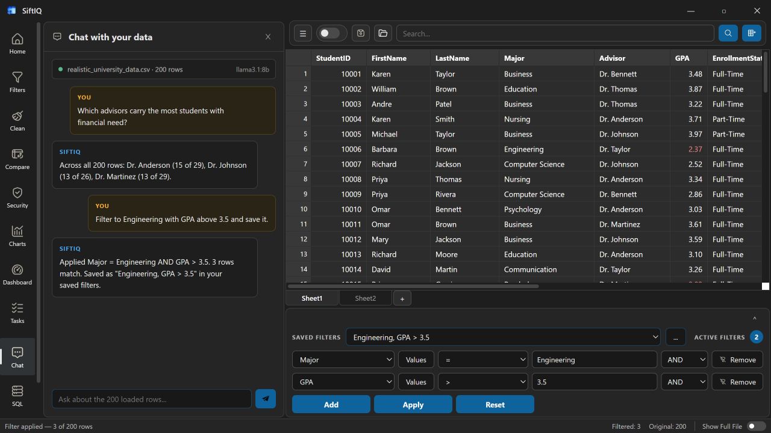Open the hamburger menu in toolbar
This screenshot has width=771, height=433.
(x=303, y=34)
